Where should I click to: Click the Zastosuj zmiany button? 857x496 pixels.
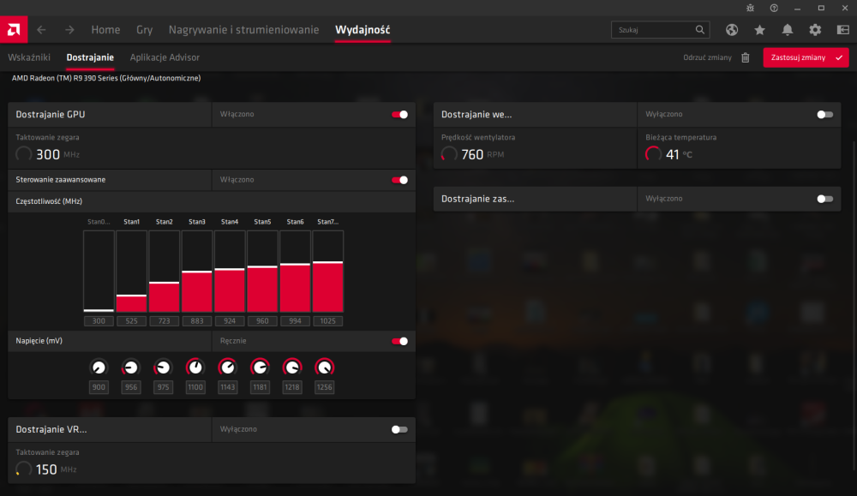coord(806,57)
